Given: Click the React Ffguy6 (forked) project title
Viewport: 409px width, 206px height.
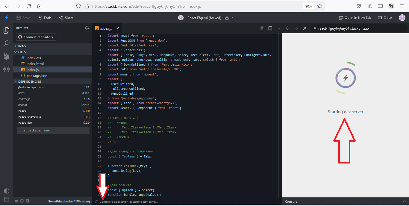Looking at the screenshot, I should 204,18.
